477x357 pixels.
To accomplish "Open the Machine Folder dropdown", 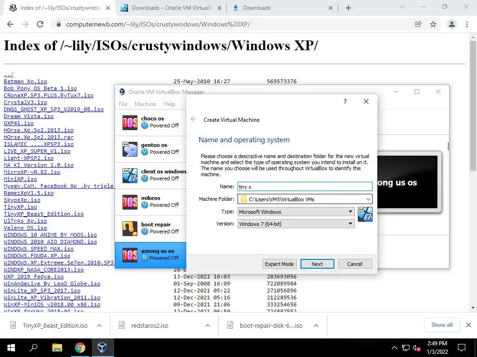I will pos(368,199).
